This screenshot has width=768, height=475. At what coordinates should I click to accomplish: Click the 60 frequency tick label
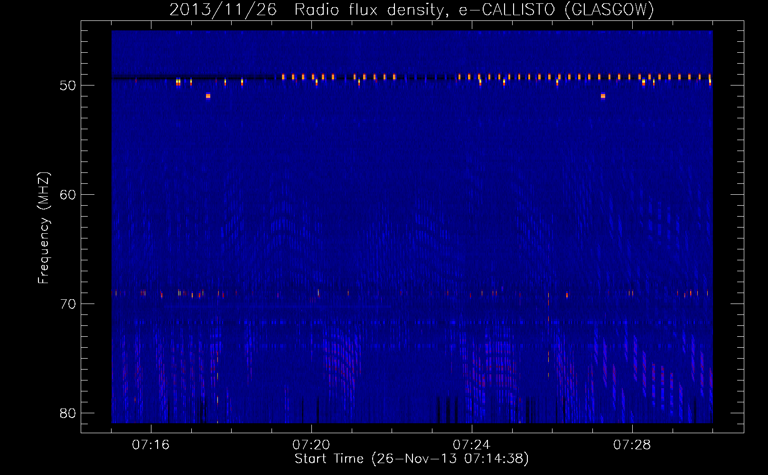[68, 195]
